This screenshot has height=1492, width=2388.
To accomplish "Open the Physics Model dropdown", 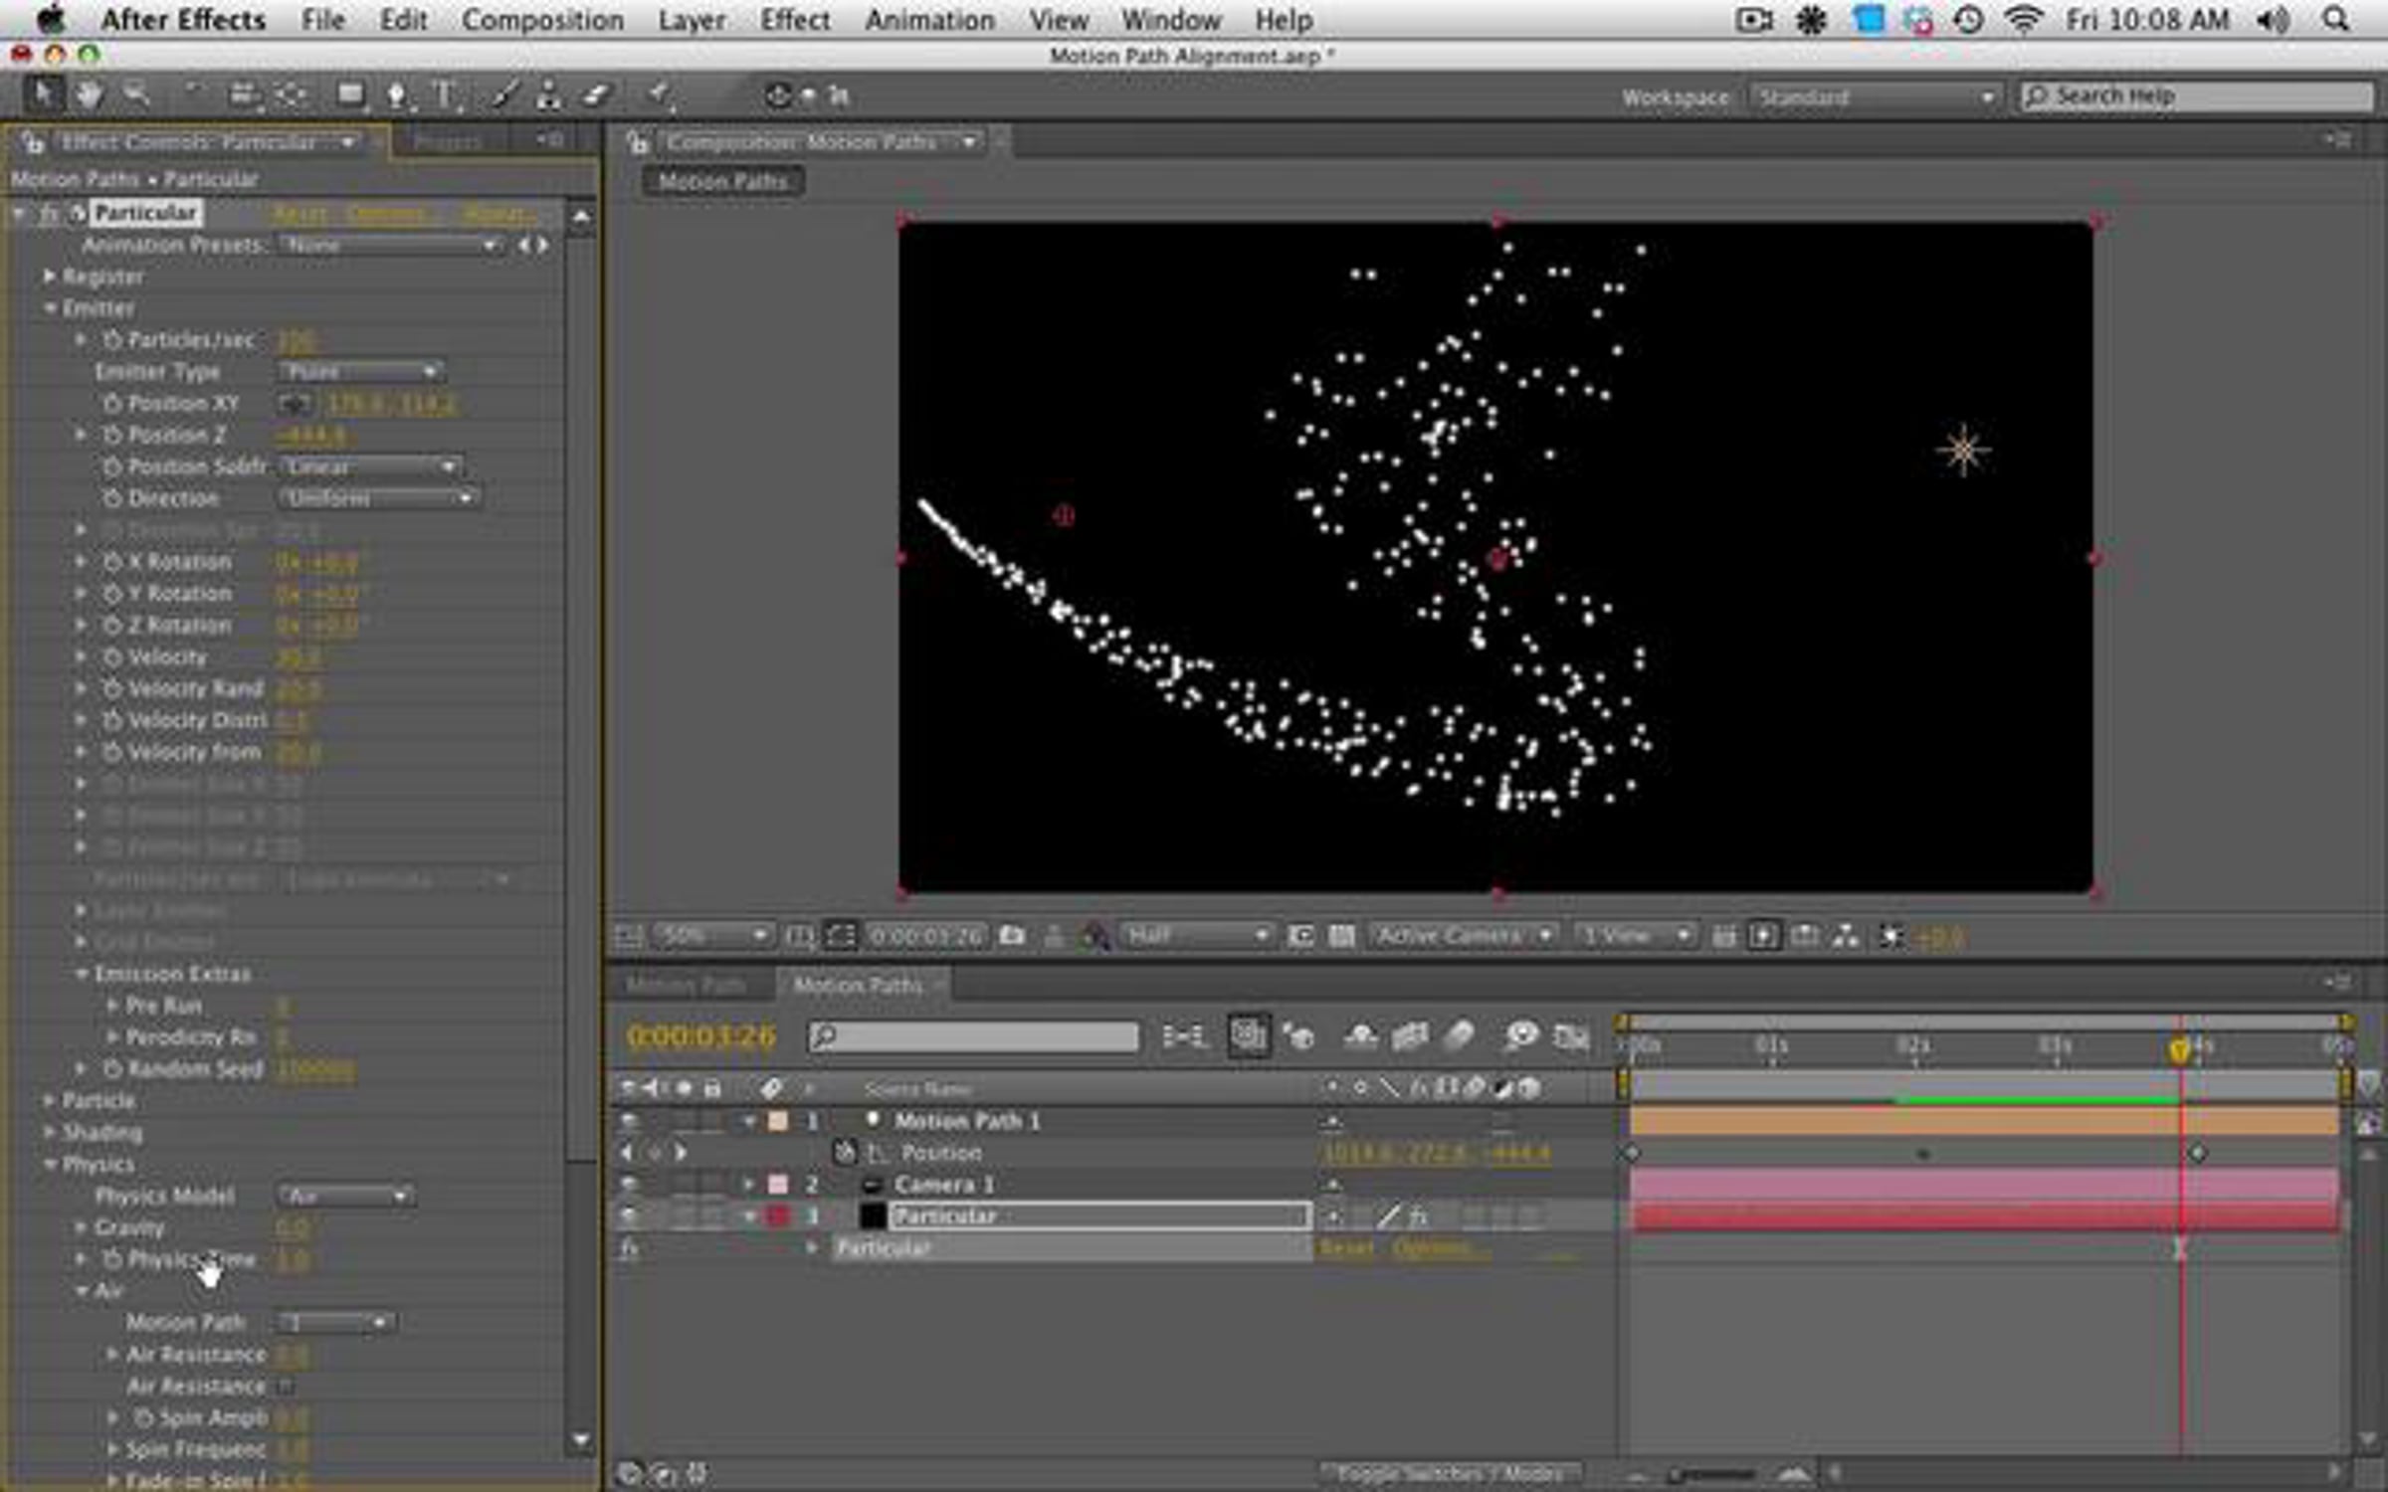I will 345,1195.
